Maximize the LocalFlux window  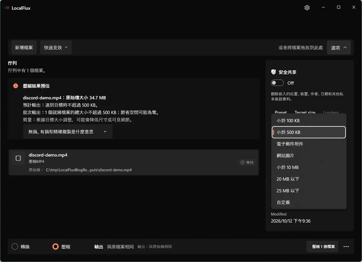tap(338, 8)
